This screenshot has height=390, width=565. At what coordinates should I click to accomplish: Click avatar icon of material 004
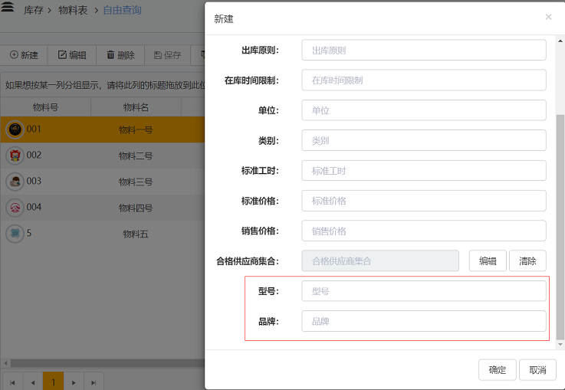(14, 208)
